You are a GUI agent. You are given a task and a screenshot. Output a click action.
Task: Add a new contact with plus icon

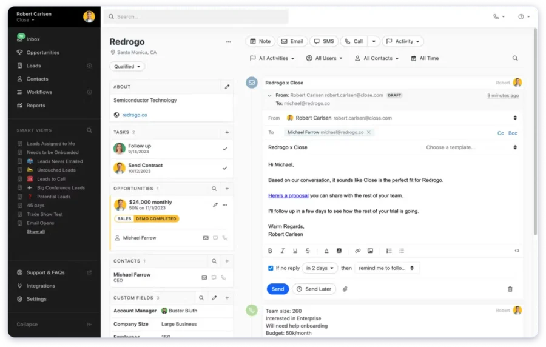(x=227, y=261)
